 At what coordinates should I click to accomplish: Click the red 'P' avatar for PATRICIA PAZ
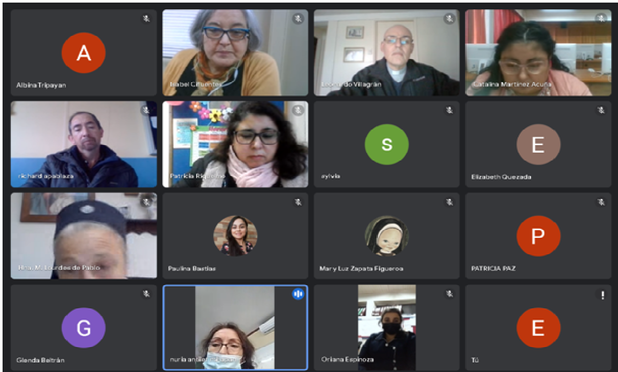click(x=538, y=236)
